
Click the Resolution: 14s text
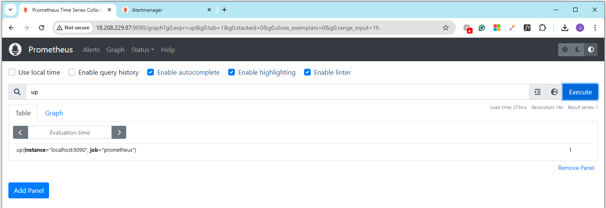(547, 107)
